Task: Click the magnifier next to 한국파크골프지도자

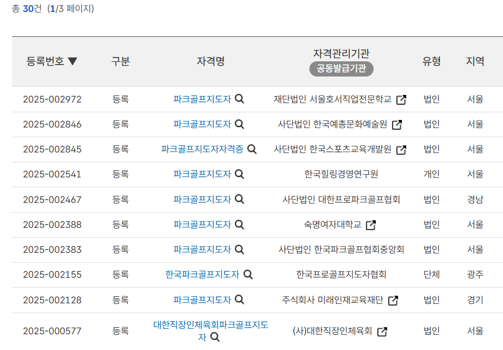Action: click(x=249, y=275)
